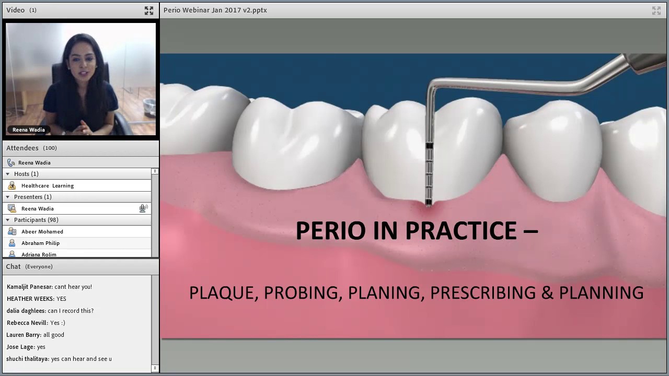Click Jose Lage's 'yes' chat message

click(x=26, y=347)
